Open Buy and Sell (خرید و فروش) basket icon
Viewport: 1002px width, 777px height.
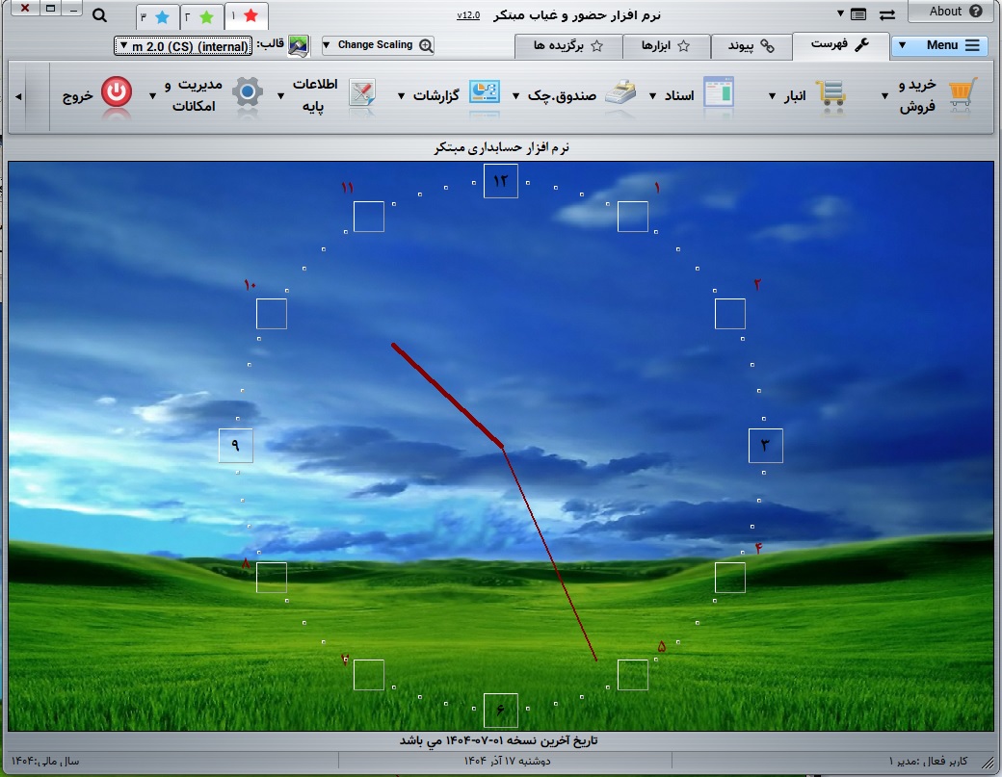click(960, 94)
